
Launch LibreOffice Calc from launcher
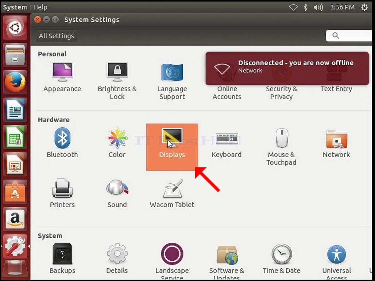point(15,137)
